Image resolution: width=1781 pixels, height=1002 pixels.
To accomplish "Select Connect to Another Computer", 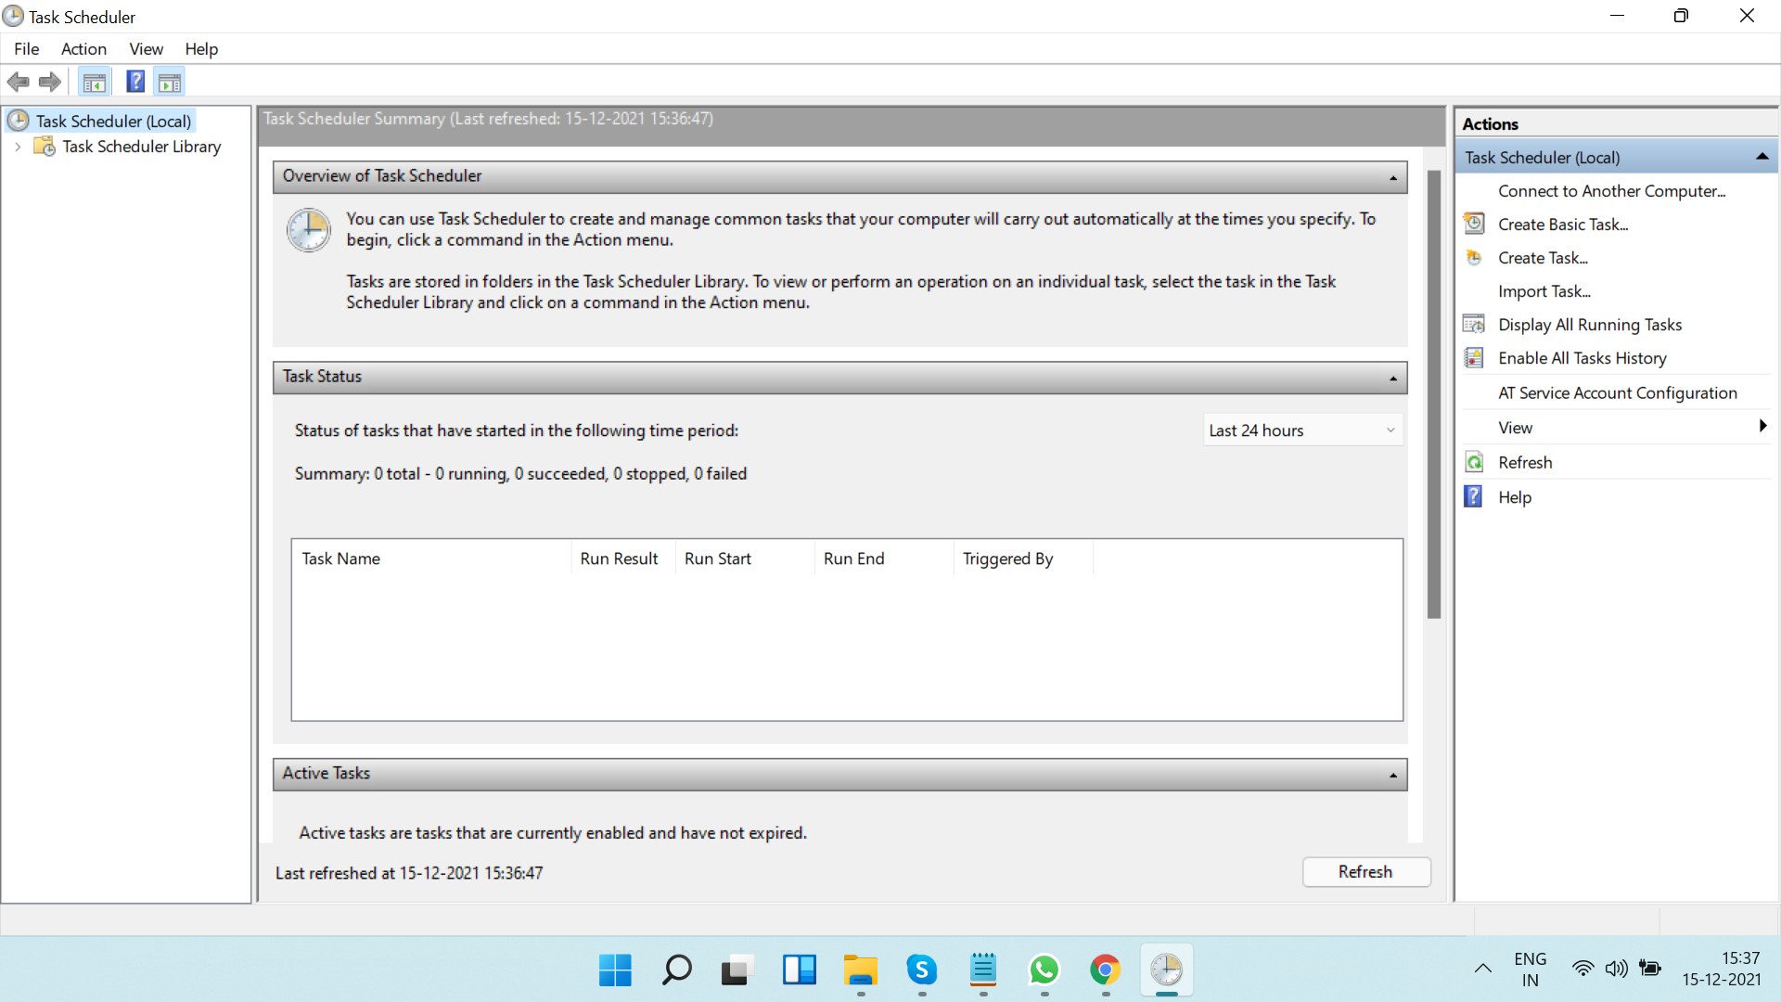I will coord(1612,190).
